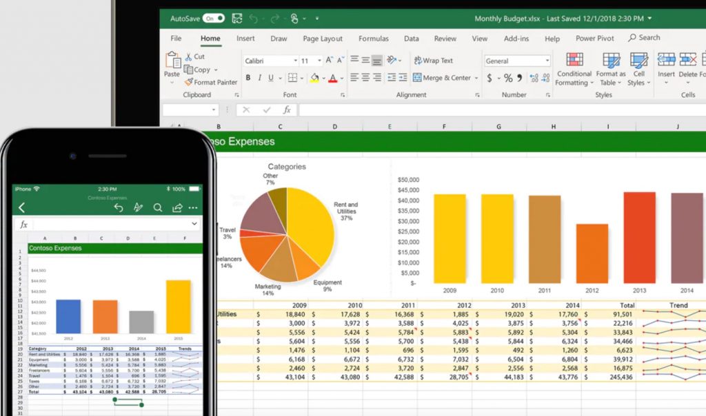This screenshot has height=416, width=706.
Task: Apply the red font color A
Action: click(x=333, y=79)
